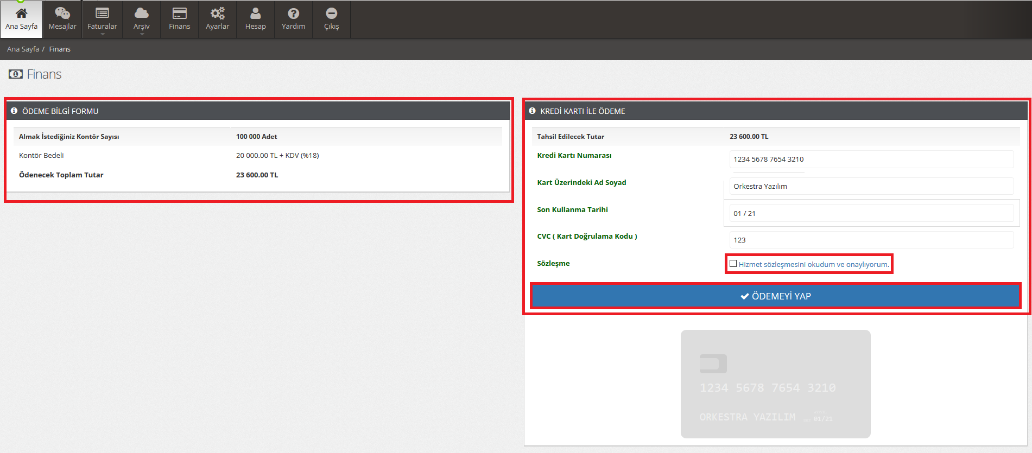Image resolution: width=1032 pixels, height=453 pixels.
Task: Open Ayarlar gears icon
Action: tap(217, 13)
